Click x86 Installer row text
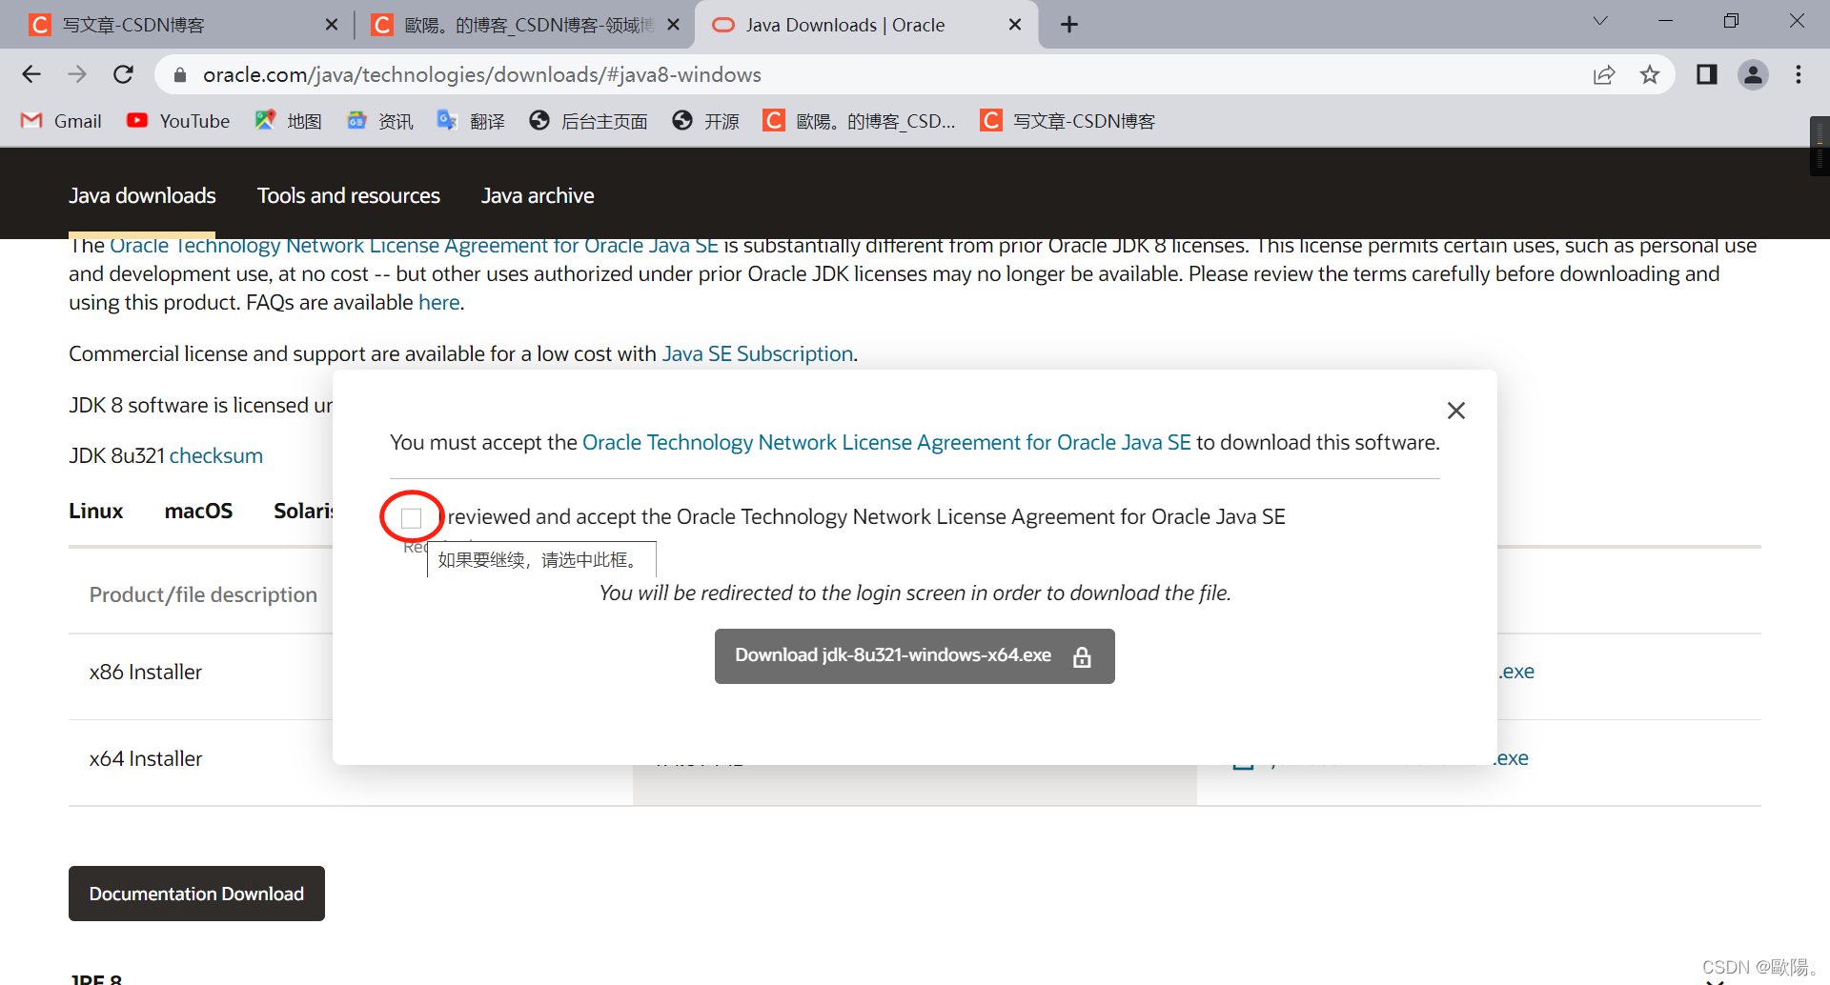 (146, 672)
